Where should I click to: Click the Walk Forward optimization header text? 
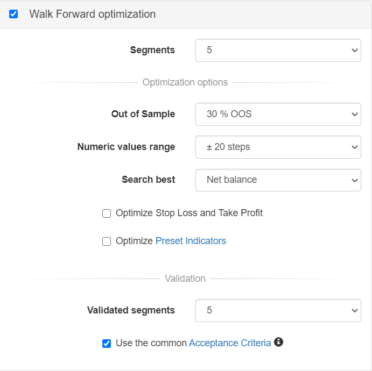(x=92, y=14)
